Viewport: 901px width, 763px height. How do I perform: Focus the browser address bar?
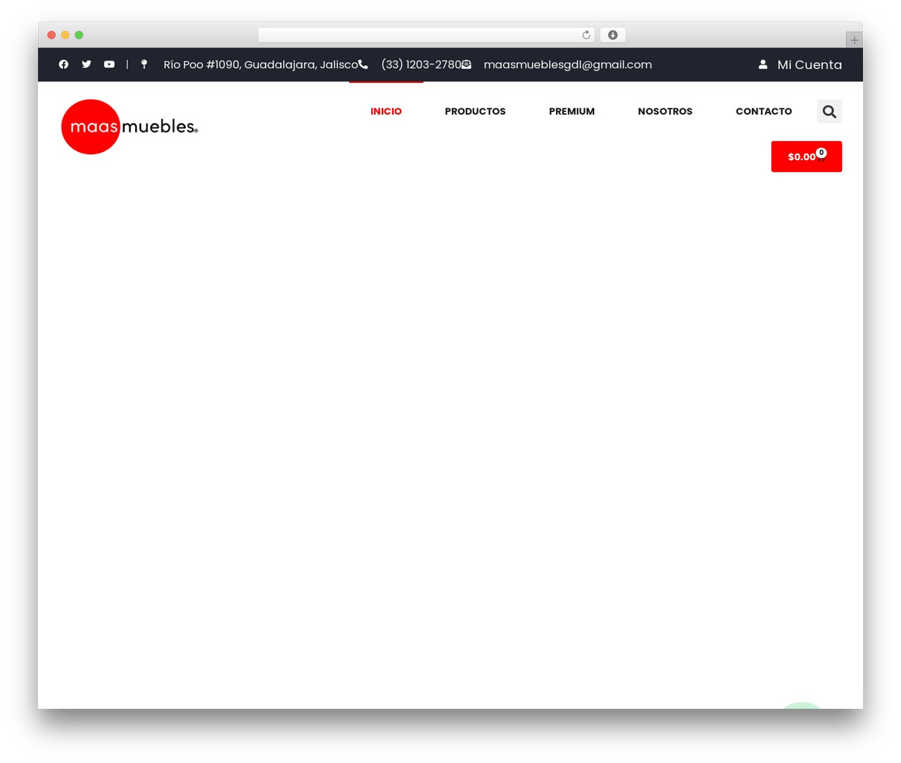pos(426,35)
